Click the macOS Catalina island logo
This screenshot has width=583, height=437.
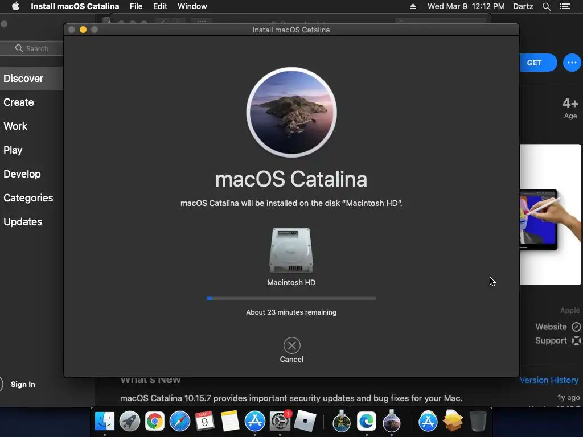tap(291, 112)
